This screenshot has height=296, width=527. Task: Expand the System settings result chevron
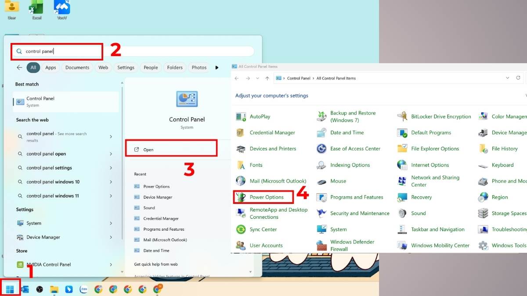tap(111, 223)
